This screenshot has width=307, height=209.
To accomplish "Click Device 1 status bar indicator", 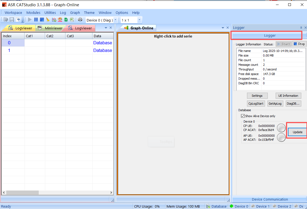I will 260,206.
